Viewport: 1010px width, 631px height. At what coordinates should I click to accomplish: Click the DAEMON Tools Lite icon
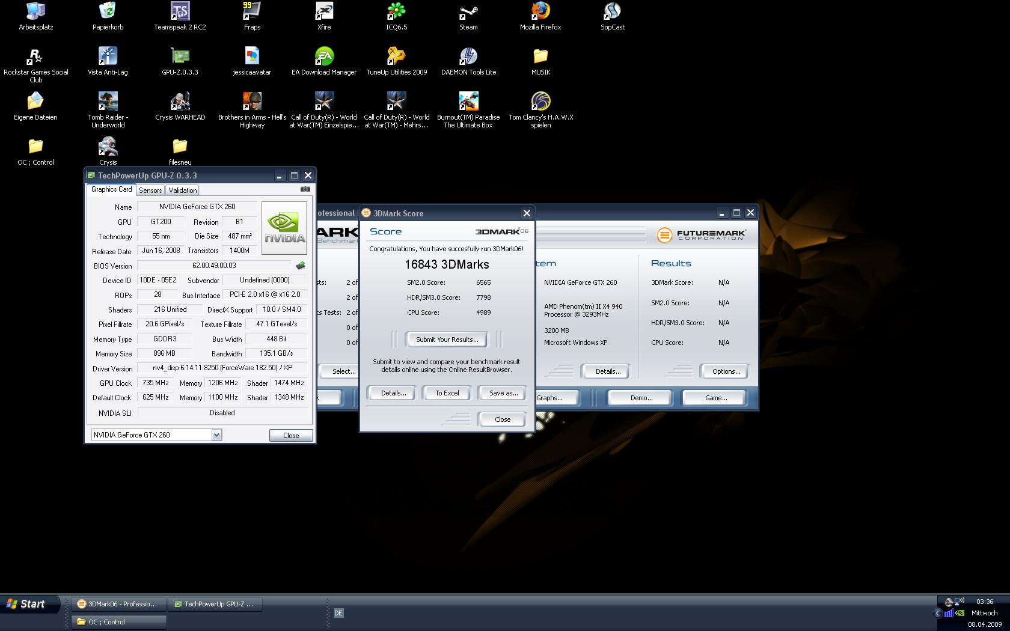pos(468,61)
